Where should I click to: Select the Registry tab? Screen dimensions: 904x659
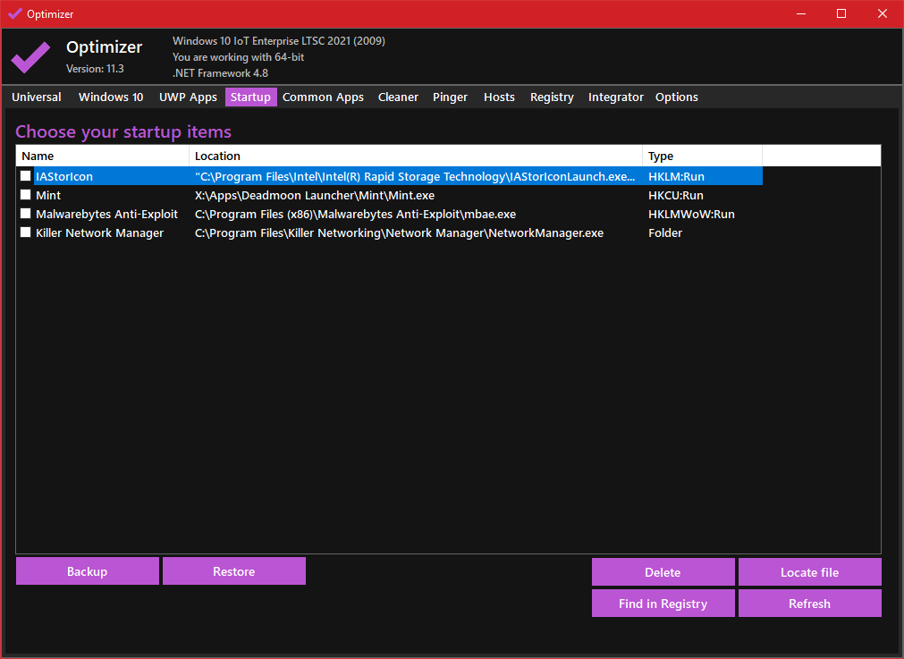(x=552, y=97)
